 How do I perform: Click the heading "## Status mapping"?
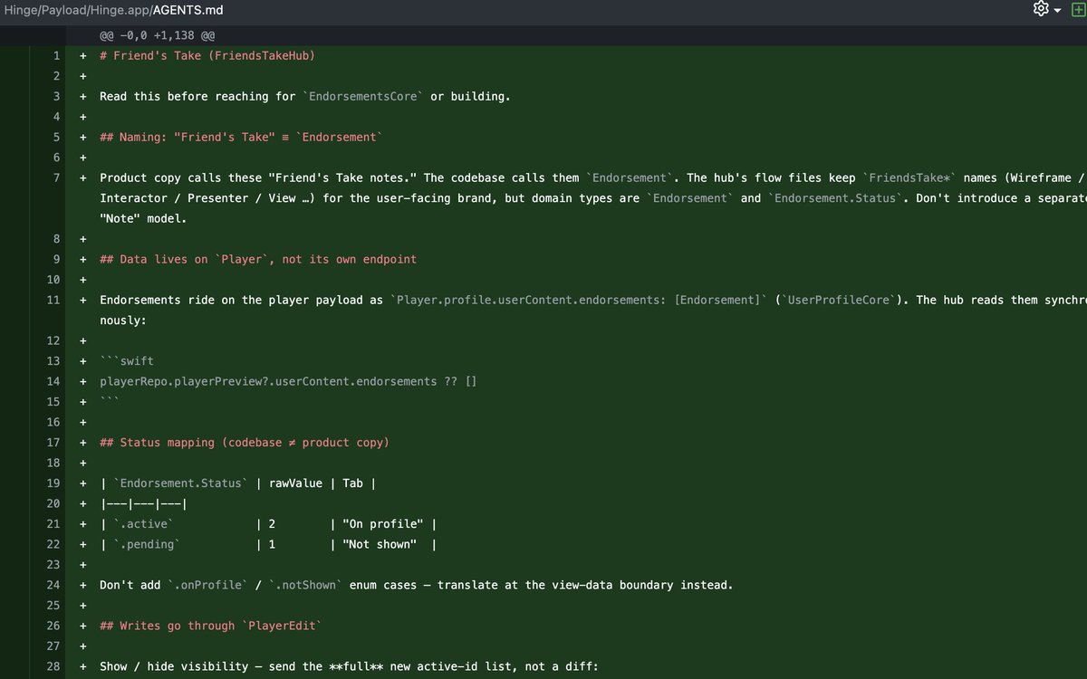(x=245, y=442)
